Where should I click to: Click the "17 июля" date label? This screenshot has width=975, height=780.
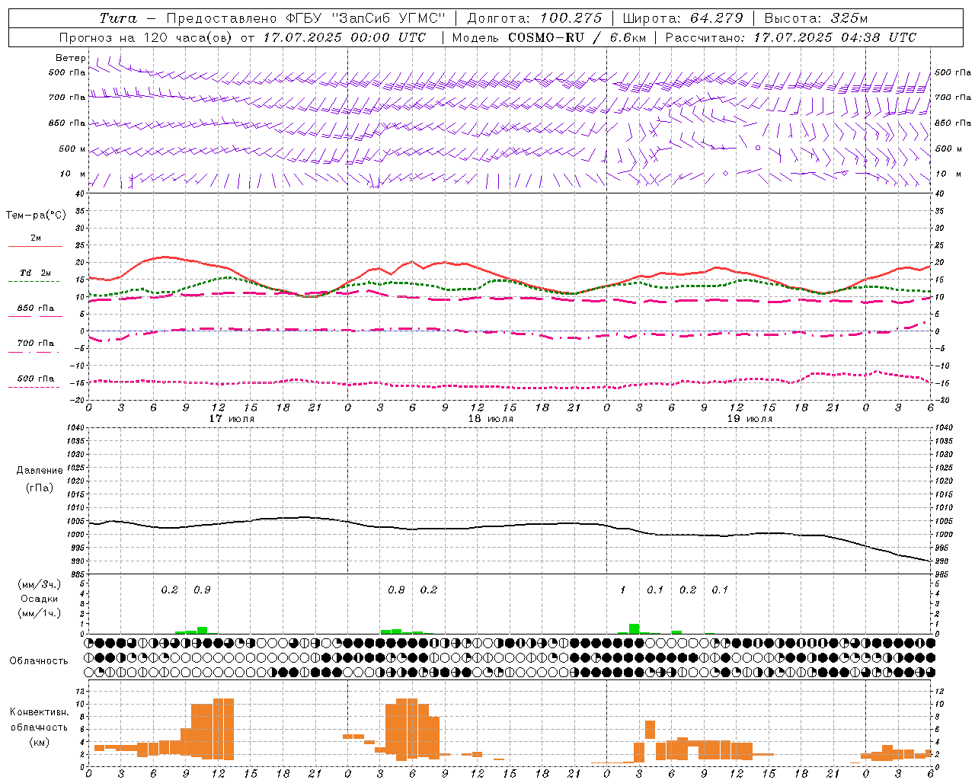click(232, 418)
